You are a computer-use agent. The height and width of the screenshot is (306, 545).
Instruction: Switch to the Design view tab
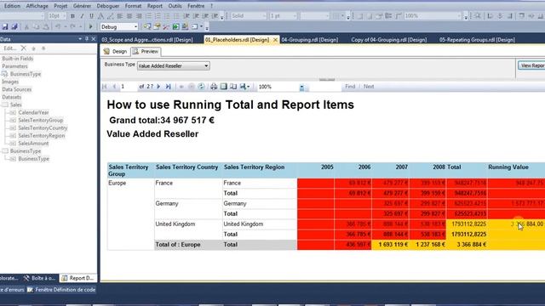(x=116, y=51)
